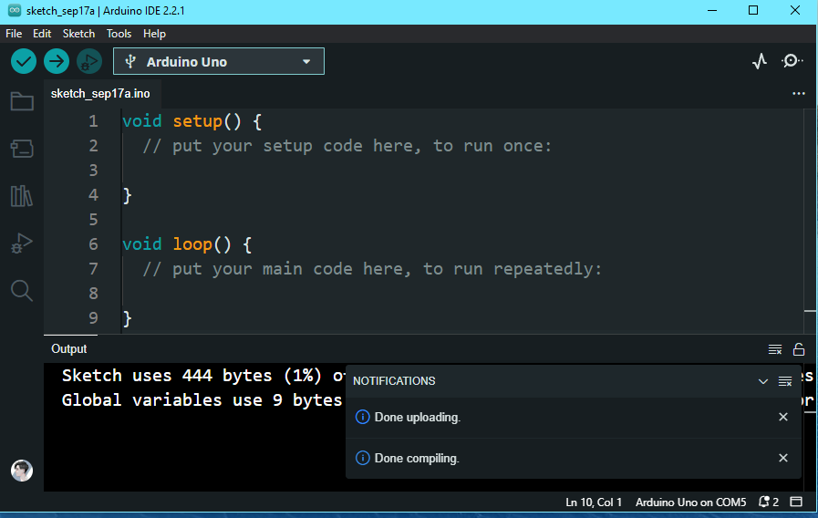Open the editor tab options ellipsis
The height and width of the screenshot is (518, 818).
799,93
